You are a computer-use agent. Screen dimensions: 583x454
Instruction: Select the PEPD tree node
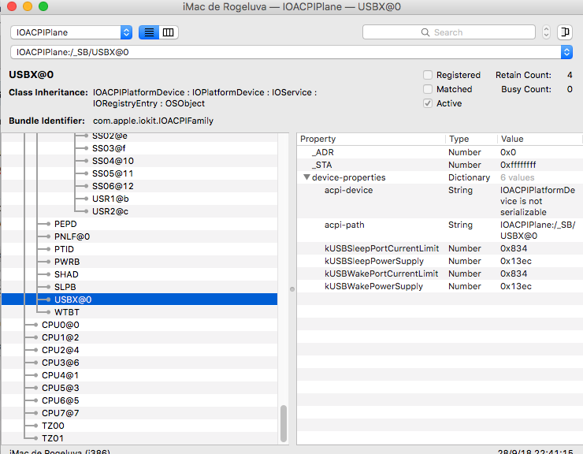65,224
